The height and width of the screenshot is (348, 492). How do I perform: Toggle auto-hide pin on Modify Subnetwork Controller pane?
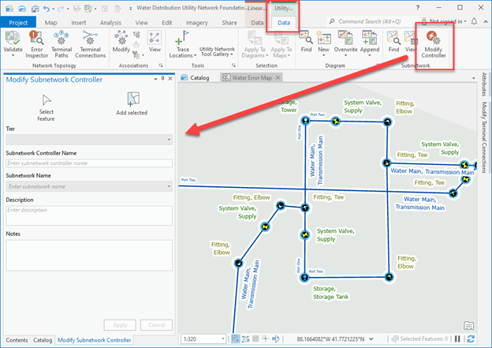[x=162, y=79]
